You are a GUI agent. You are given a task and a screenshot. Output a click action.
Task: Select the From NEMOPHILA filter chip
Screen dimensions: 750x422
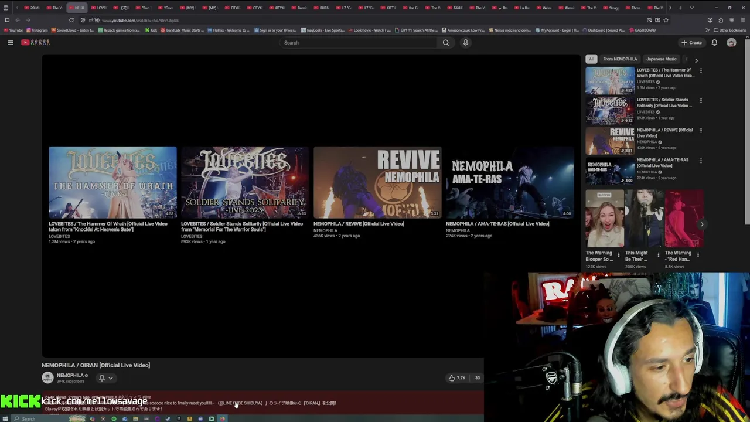tap(620, 59)
